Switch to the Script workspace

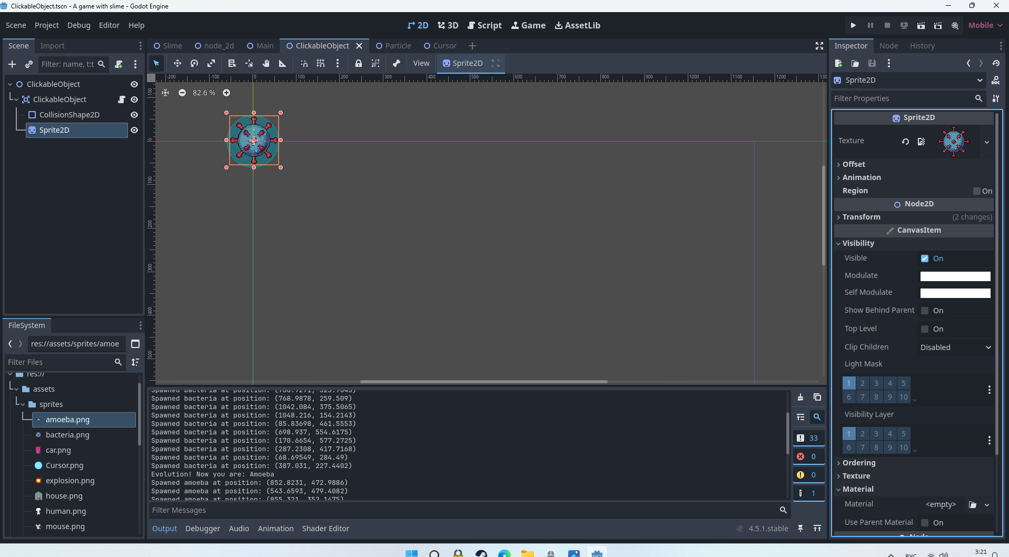pyautogui.click(x=484, y=25)
